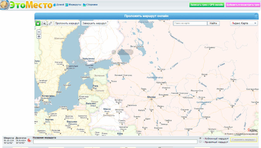The image size is (261, 148).
Task: Click the Смоленск label on the map
Action: (x=132, y=105)
